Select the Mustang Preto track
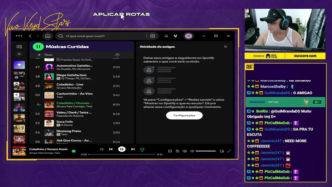Viewport: 332px width, 187px height. 82,132
